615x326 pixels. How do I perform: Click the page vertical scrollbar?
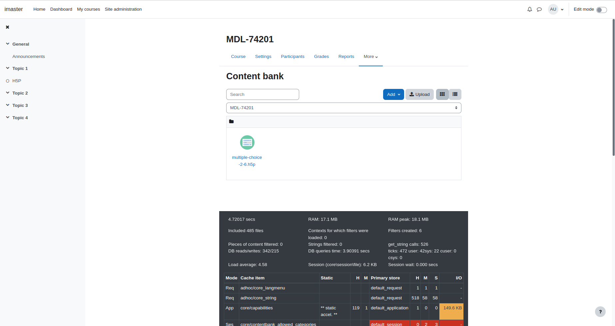[613, 87]
